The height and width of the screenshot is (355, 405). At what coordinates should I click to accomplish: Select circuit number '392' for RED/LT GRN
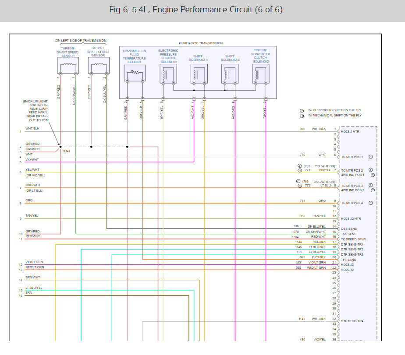point(298,268)
